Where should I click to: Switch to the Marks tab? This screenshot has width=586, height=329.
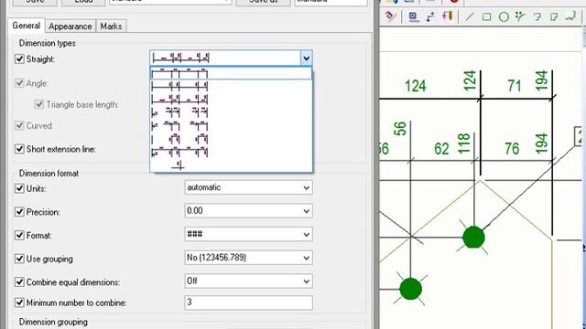[x=111, y=27]
